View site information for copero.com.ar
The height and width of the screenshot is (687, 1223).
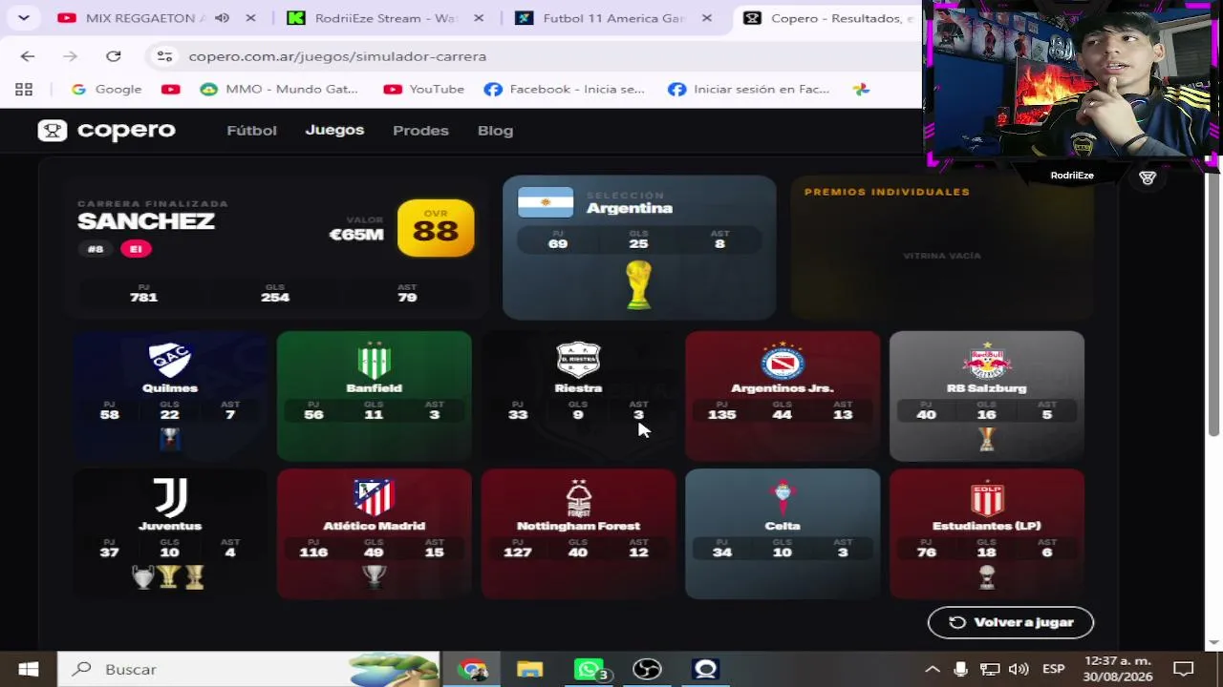point(164,56)
